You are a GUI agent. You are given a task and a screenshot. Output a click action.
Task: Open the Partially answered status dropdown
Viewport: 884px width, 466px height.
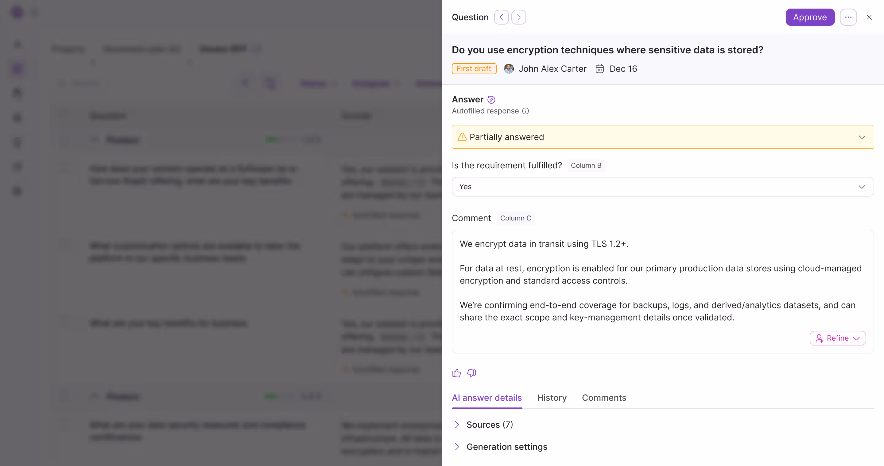coord(663,137)
